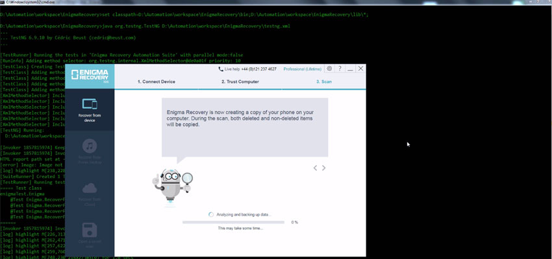The height and width of the screenshot is (259, 552).
Task: Click This may take some time text
Action: click(x=240, y=228)
